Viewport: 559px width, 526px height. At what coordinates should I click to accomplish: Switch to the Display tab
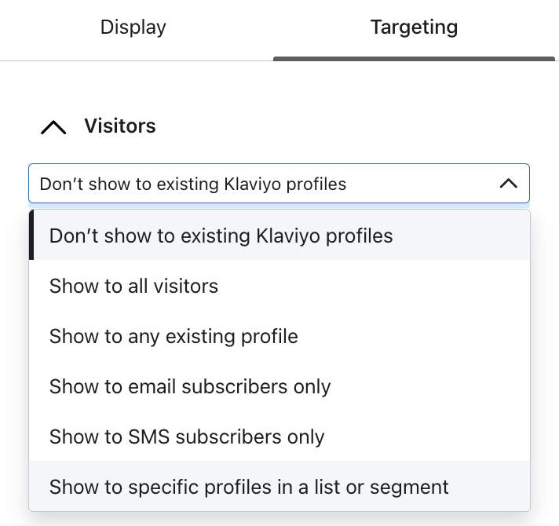133,27
